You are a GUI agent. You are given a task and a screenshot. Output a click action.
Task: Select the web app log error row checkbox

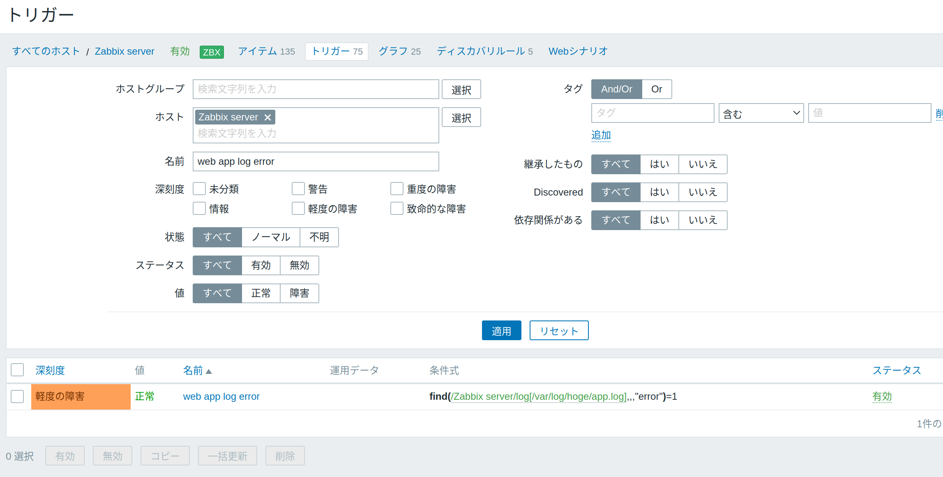point(17,396)
